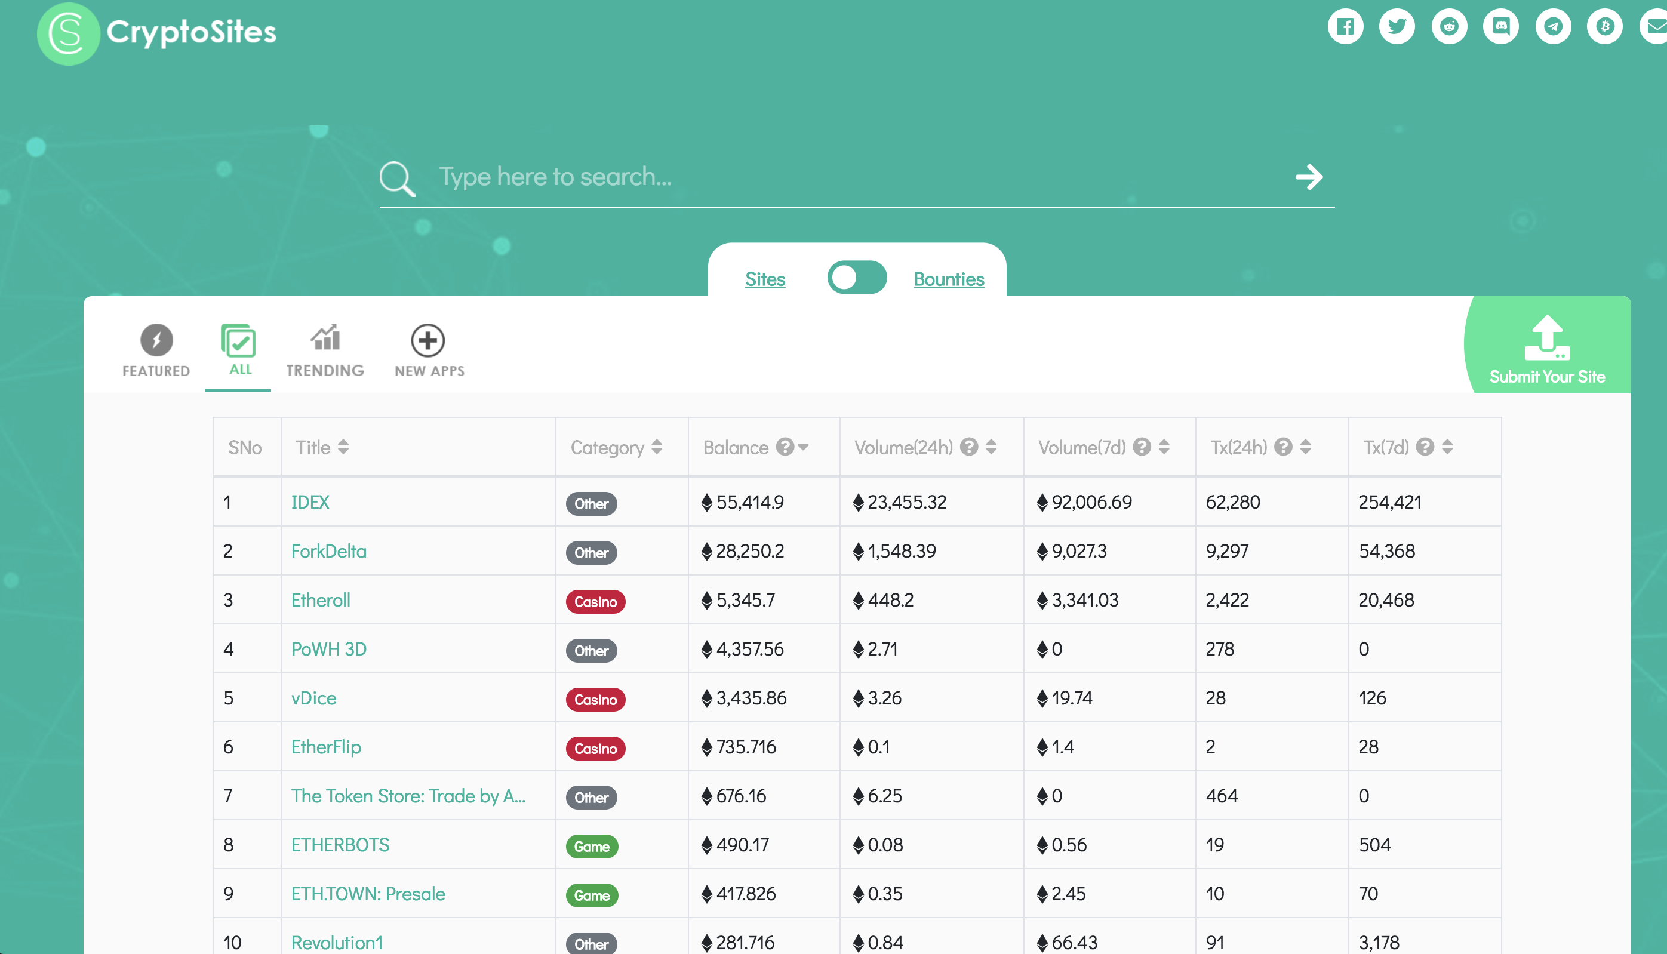This screenshot has height=954, width=1667.
Task: Open the Reddit social icon
Action: [1449, 27]
